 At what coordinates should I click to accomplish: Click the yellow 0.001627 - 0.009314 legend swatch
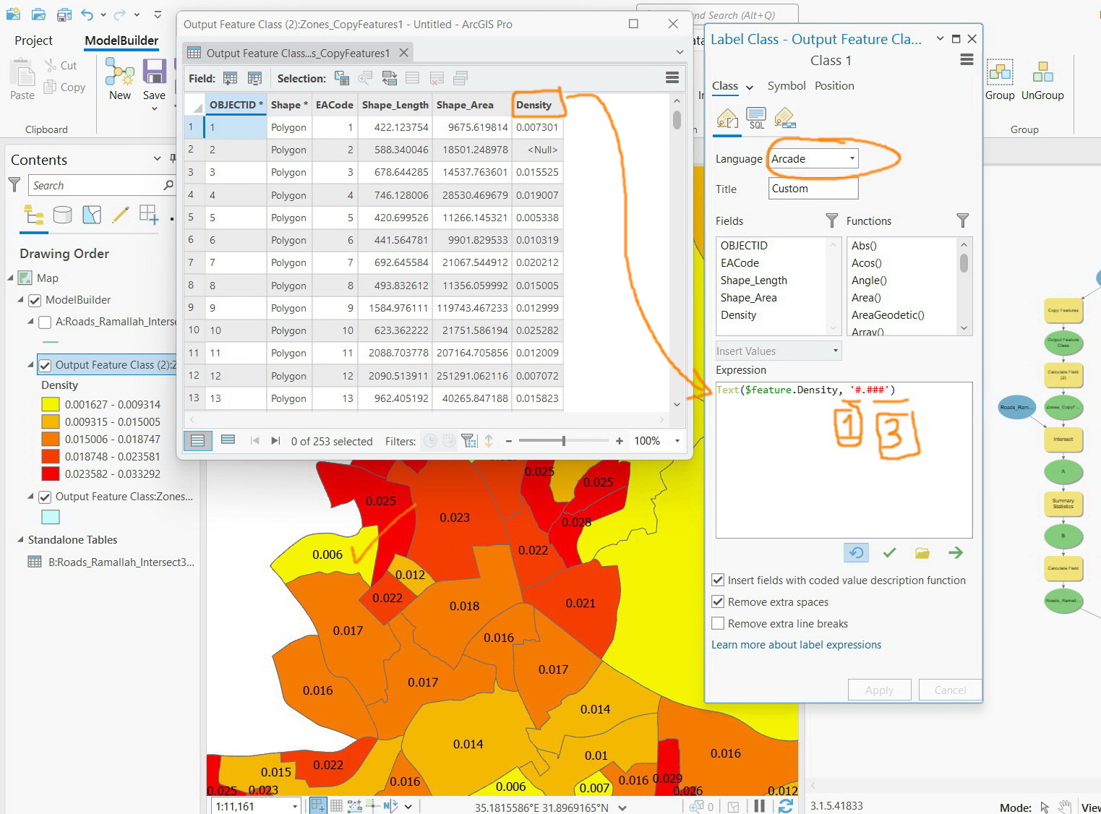(x=51, y=405)
